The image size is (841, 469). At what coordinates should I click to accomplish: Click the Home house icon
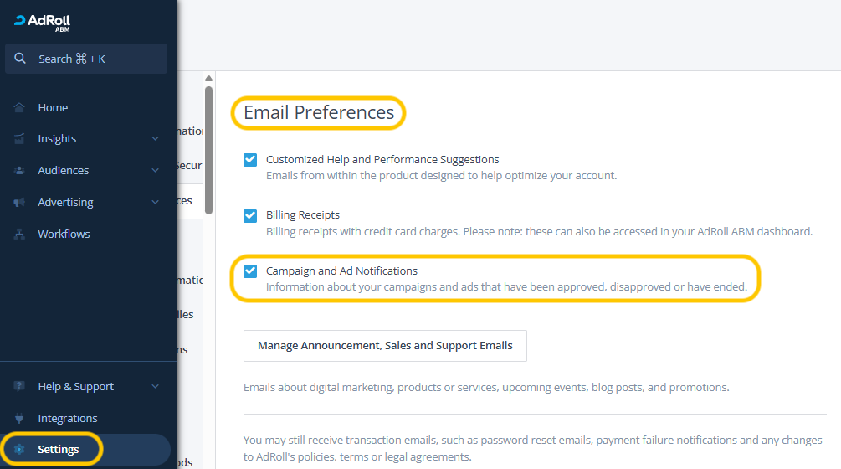[x=19, y=107]
